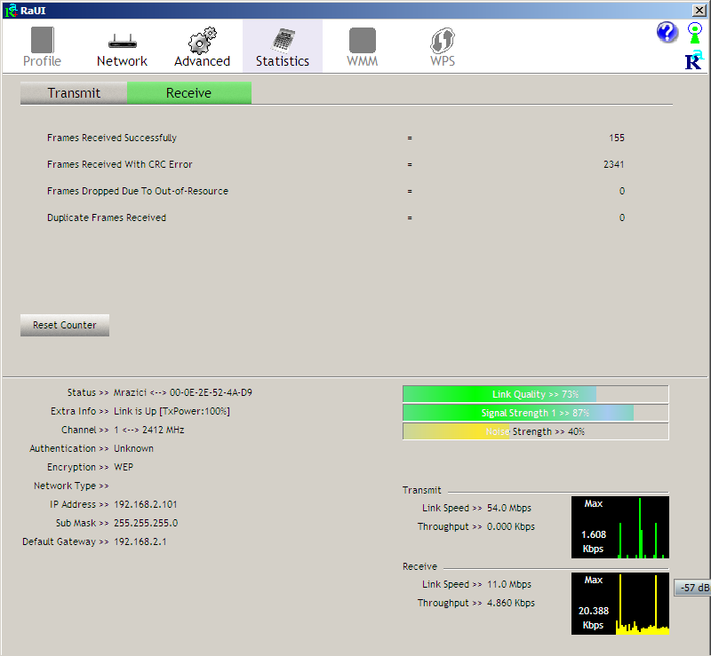Screen dimensions: 711x656
Task: Open the Profile page icon
Action: [x=42, y=41]
